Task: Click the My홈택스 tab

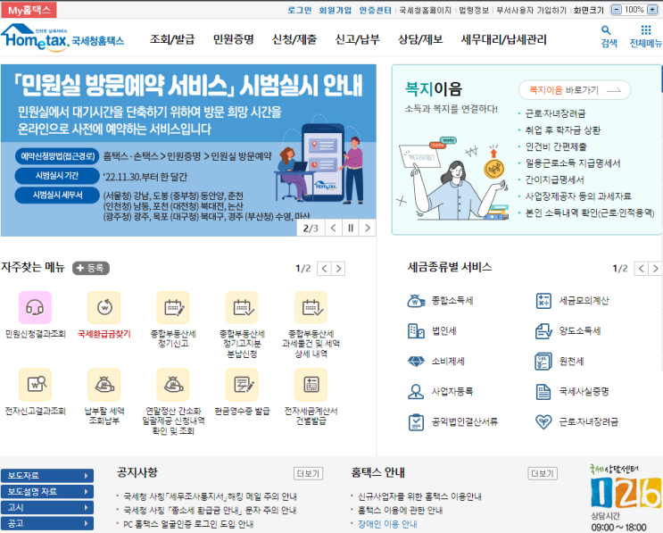Action: [29, 10]
